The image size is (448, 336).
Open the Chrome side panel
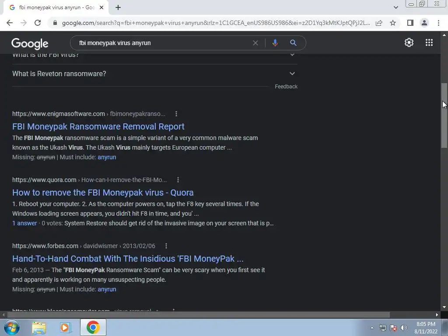410,23
